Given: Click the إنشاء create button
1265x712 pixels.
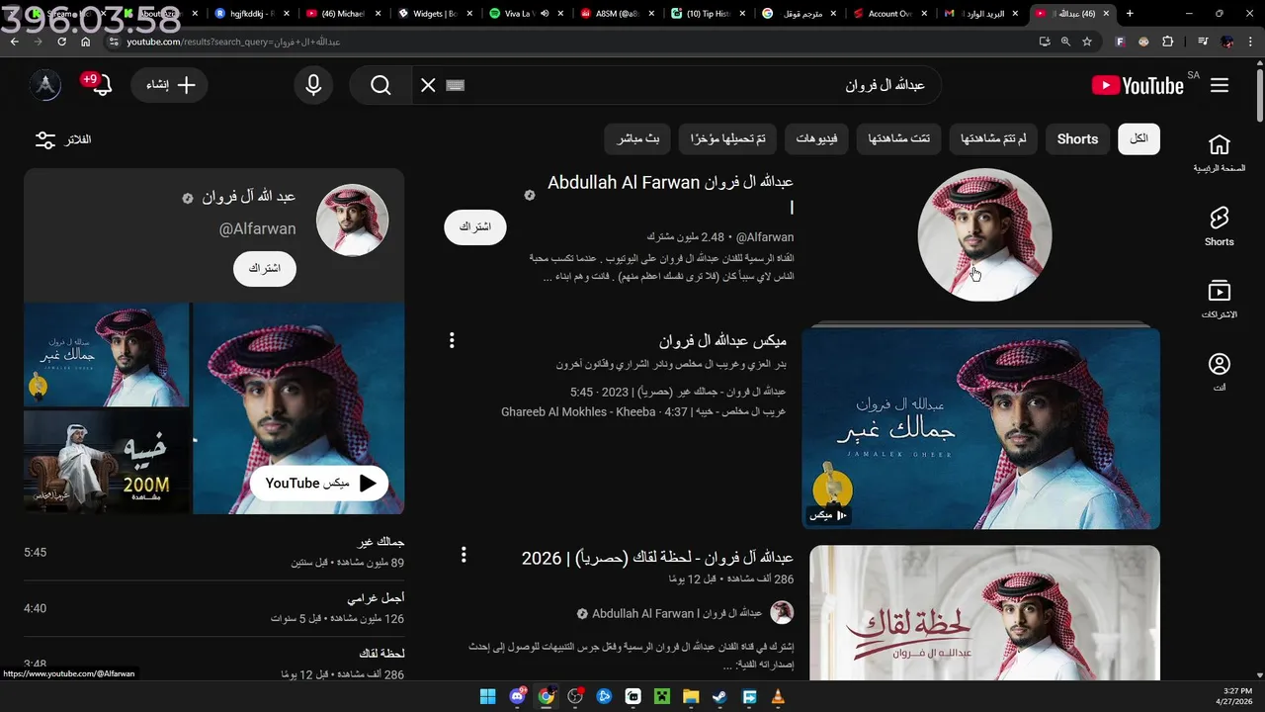Looking at the screenshot, I should click(170, 85).
